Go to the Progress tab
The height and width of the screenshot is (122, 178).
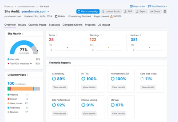point(90,25)
